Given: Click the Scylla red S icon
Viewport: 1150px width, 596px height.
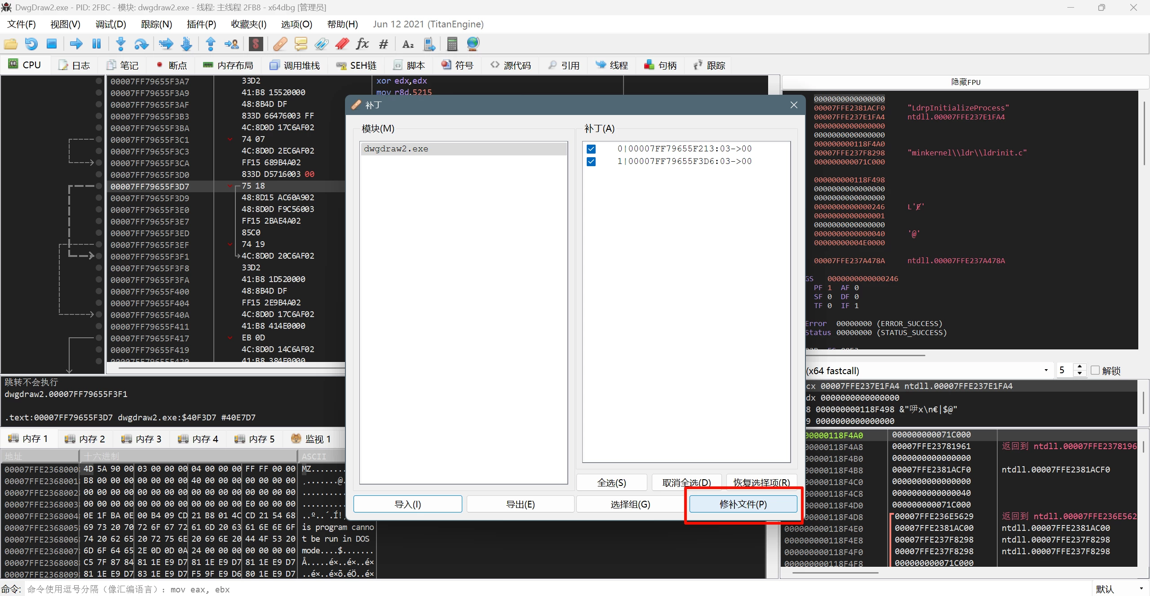Looking at the screenshot, I should click(256, 44).
